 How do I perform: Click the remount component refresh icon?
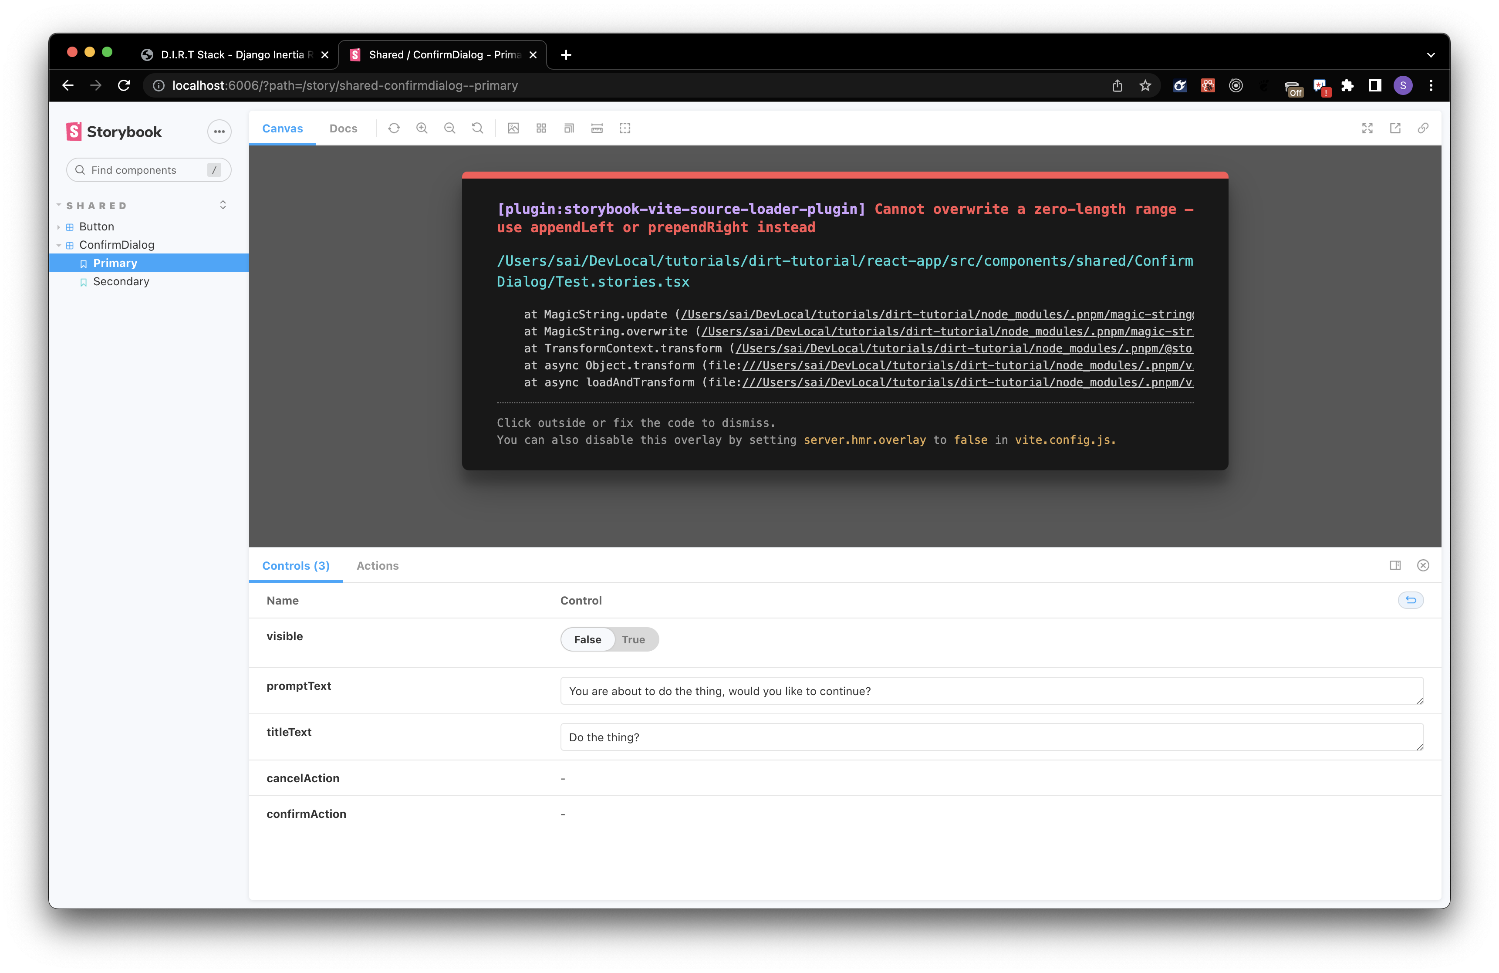click(394, 128)
